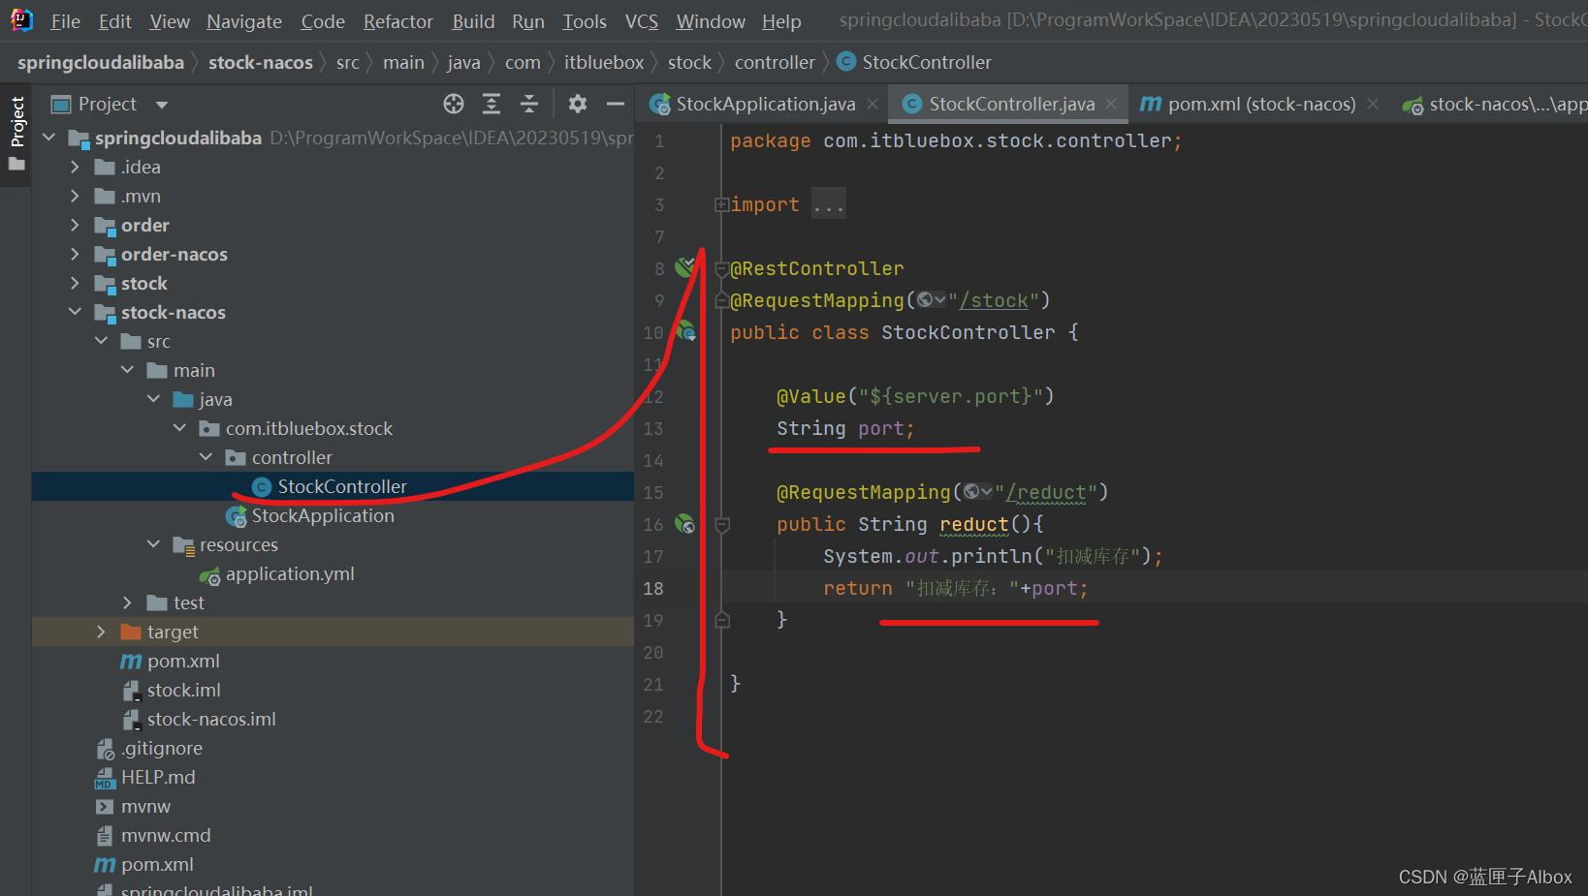Click stock-nacos breadcrumb
Screen dimensions: 1588x896
coord(261,62)
